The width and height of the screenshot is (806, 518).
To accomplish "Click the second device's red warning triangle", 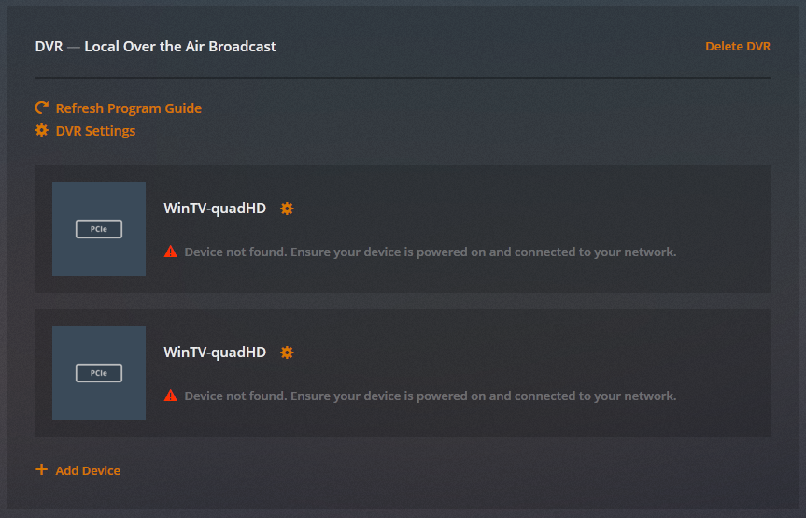I will tap(171, 396).
